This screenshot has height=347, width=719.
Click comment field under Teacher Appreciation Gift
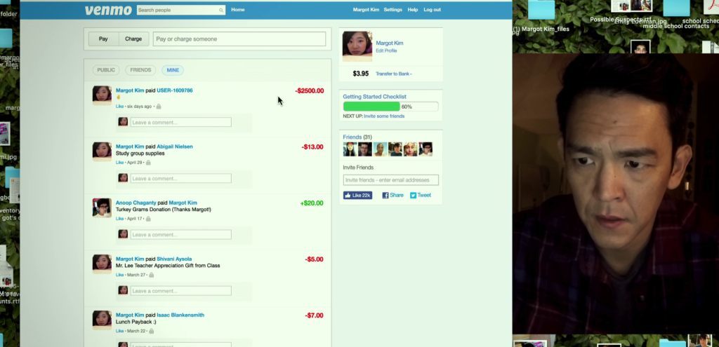[180, 291]
